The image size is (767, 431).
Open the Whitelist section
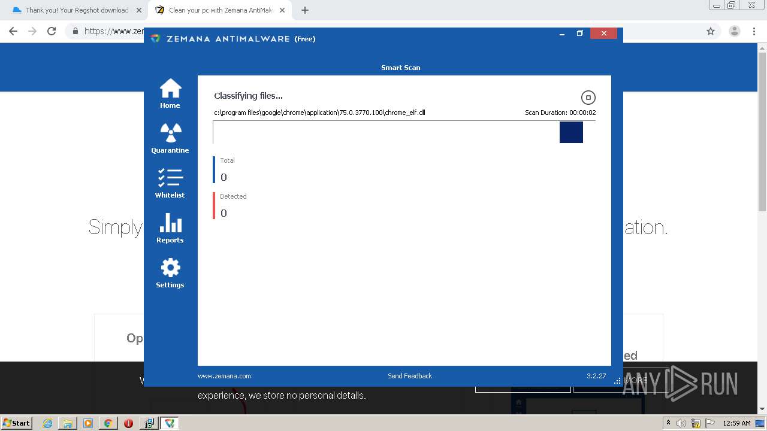[x=170, y=184]
